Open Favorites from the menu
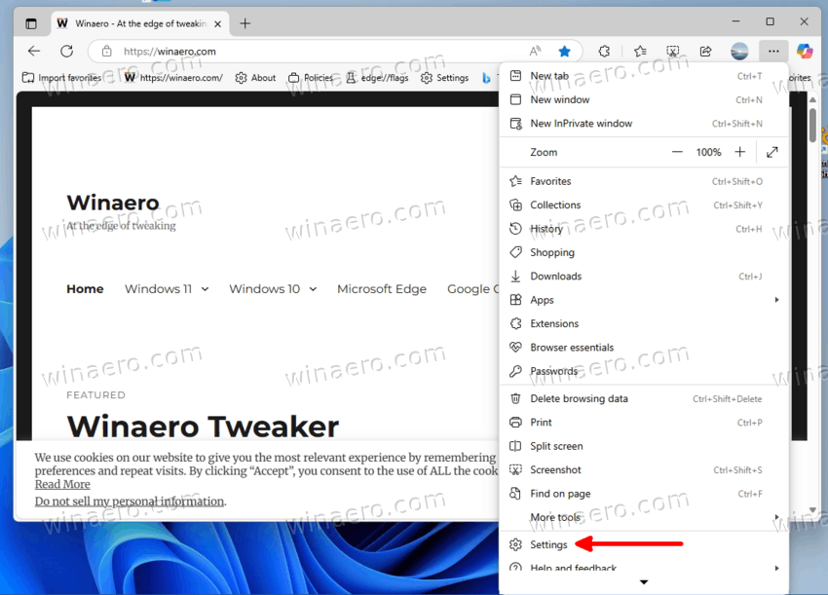This screenshot has height=595, width=828. [x=644, y=181]
